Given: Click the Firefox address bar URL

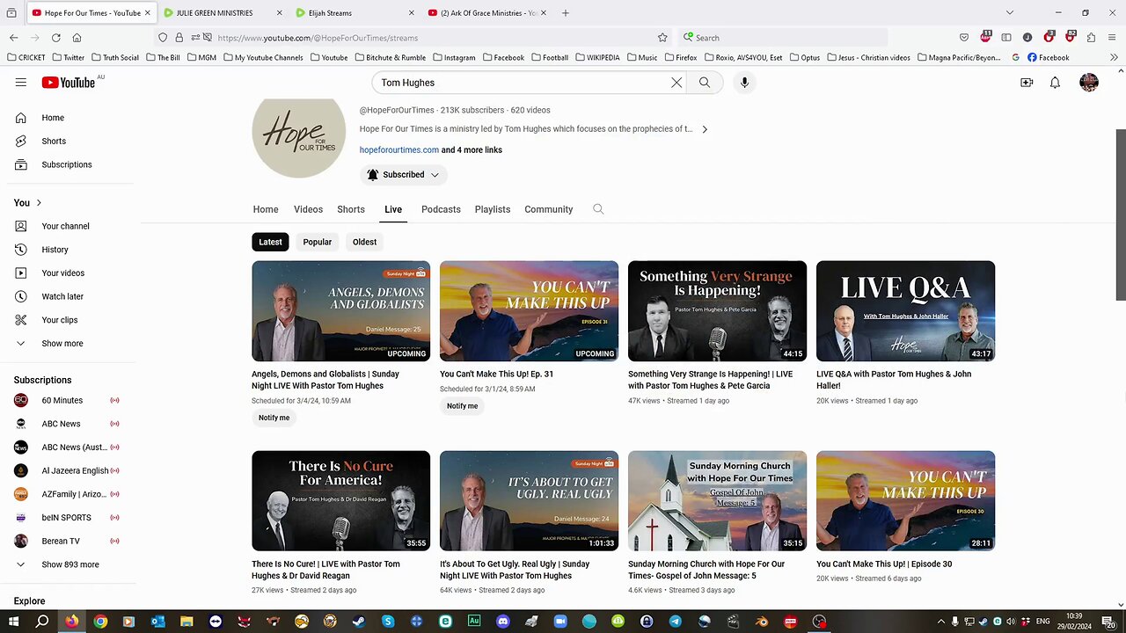Looking at the screenshot, I should tap(318, 38).
